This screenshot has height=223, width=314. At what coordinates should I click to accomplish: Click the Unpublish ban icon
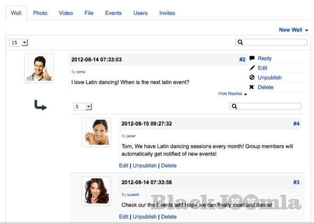(x=252, y=77)
